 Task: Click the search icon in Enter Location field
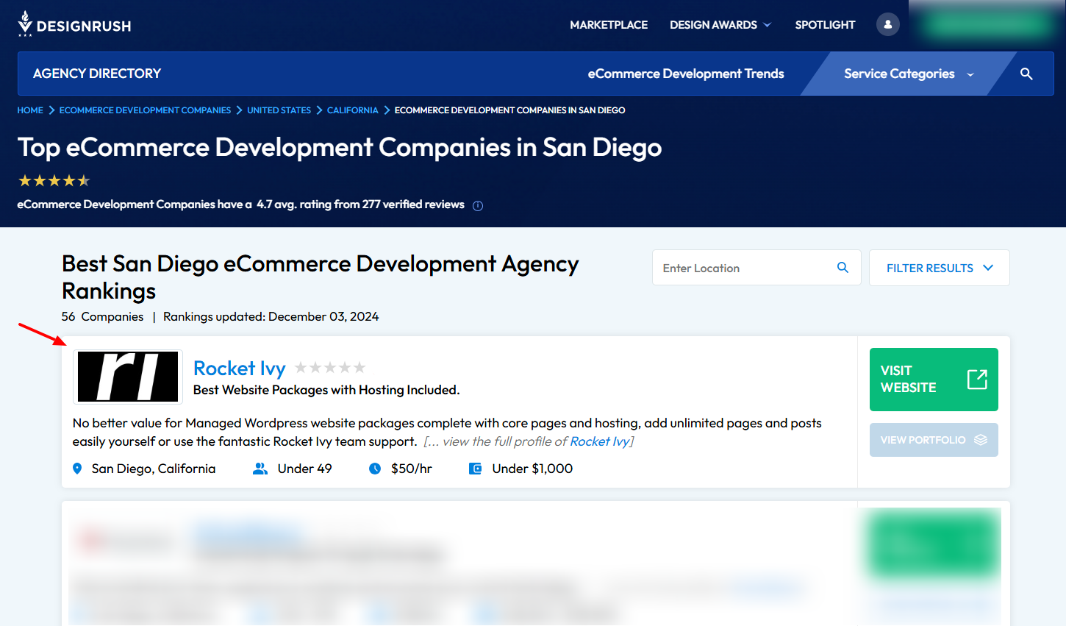point(843,268)
